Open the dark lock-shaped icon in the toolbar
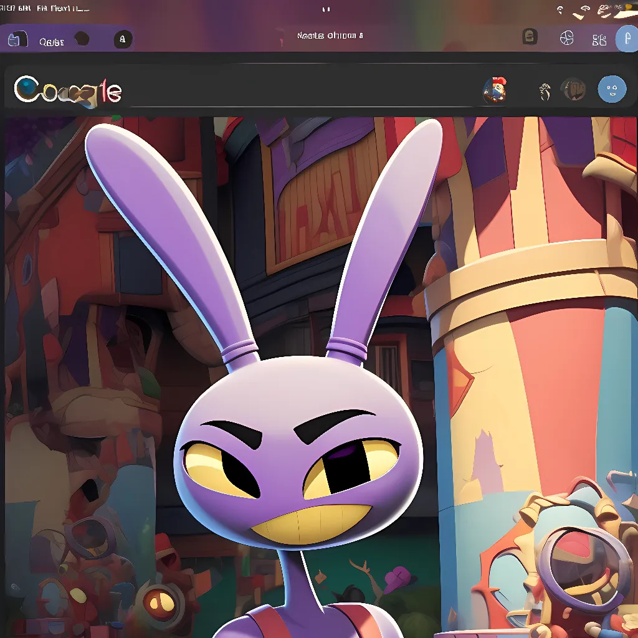Image resolution: width=638 pixels, height=638 pixels. pos(530,37)
